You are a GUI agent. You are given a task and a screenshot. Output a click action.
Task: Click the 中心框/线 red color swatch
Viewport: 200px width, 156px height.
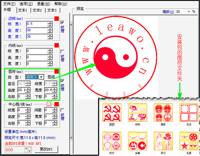(x=57, y=104)
